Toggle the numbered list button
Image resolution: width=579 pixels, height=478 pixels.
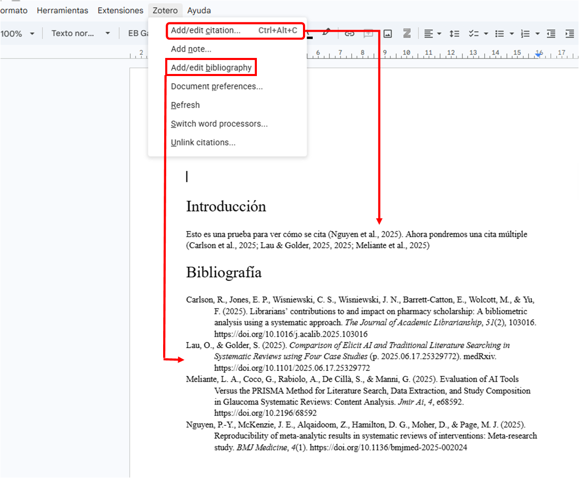click(525, 34)
